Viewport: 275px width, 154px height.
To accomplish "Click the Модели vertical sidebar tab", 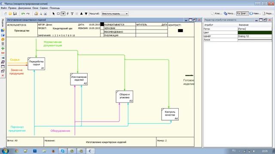I will click(3, 23).
